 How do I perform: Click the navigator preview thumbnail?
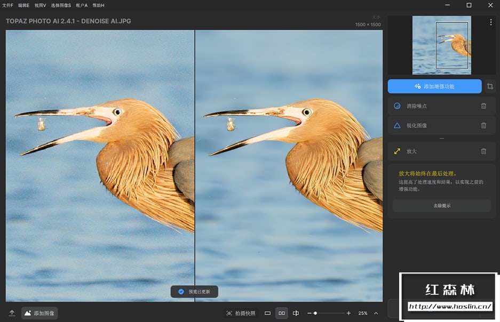(x=441, y=45)
